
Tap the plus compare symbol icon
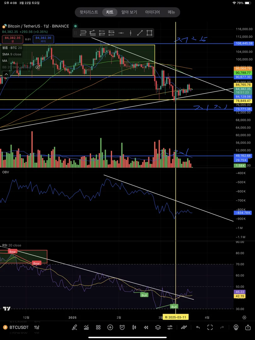[x=110, y=327]
